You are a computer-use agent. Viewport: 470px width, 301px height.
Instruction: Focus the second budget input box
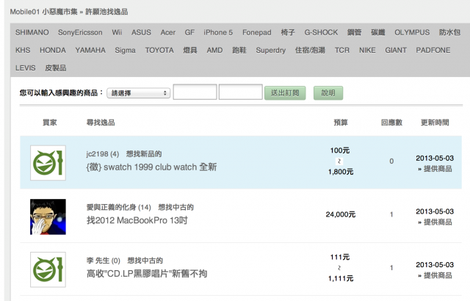pos(241,92)
